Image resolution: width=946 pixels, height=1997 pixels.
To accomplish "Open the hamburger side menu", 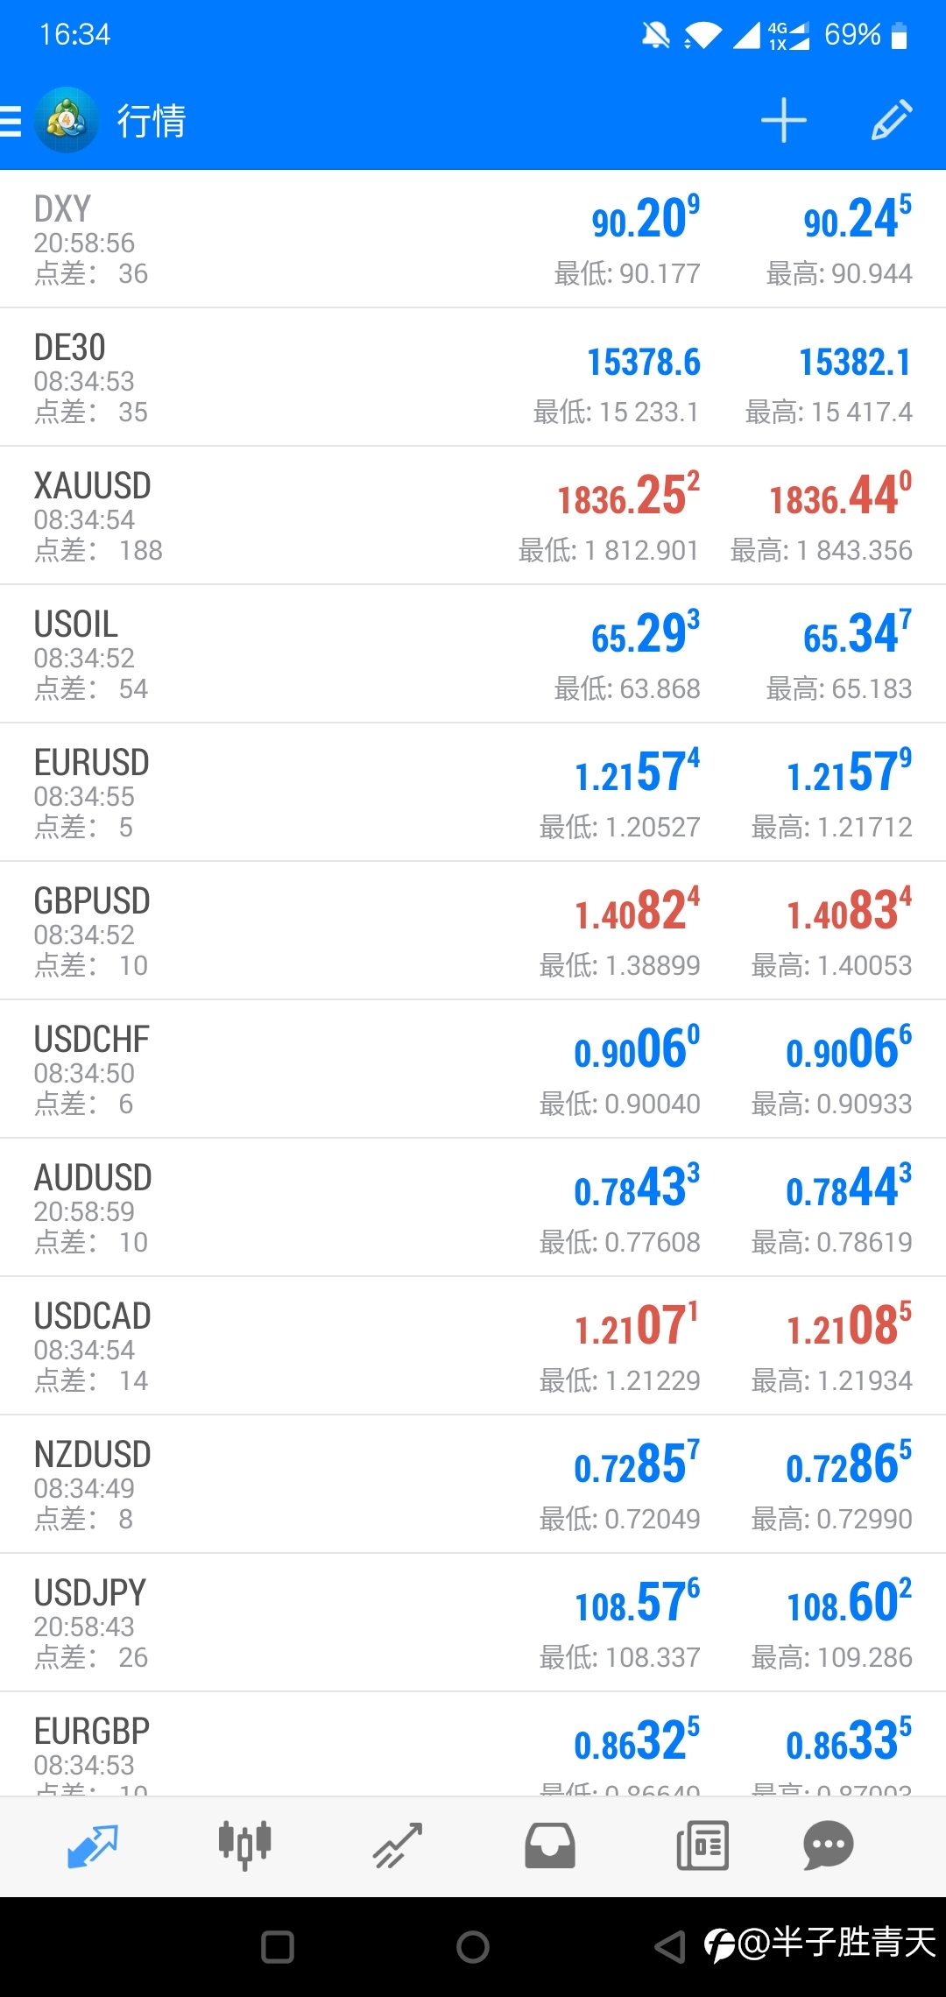I will pos(11,121).
